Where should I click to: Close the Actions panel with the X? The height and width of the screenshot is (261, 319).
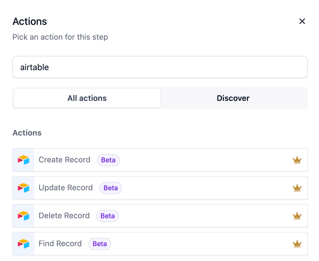pos(302,21)
